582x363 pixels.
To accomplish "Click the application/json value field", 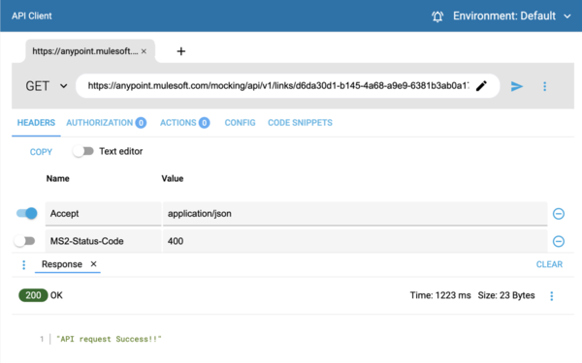I will pyautogui.click(x=355, y=214).
